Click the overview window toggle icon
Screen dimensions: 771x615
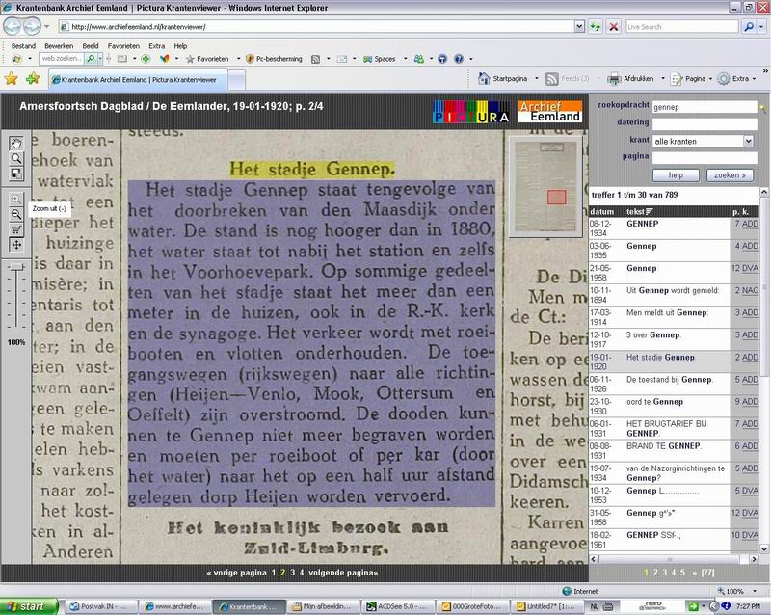[x=16, y=174]
